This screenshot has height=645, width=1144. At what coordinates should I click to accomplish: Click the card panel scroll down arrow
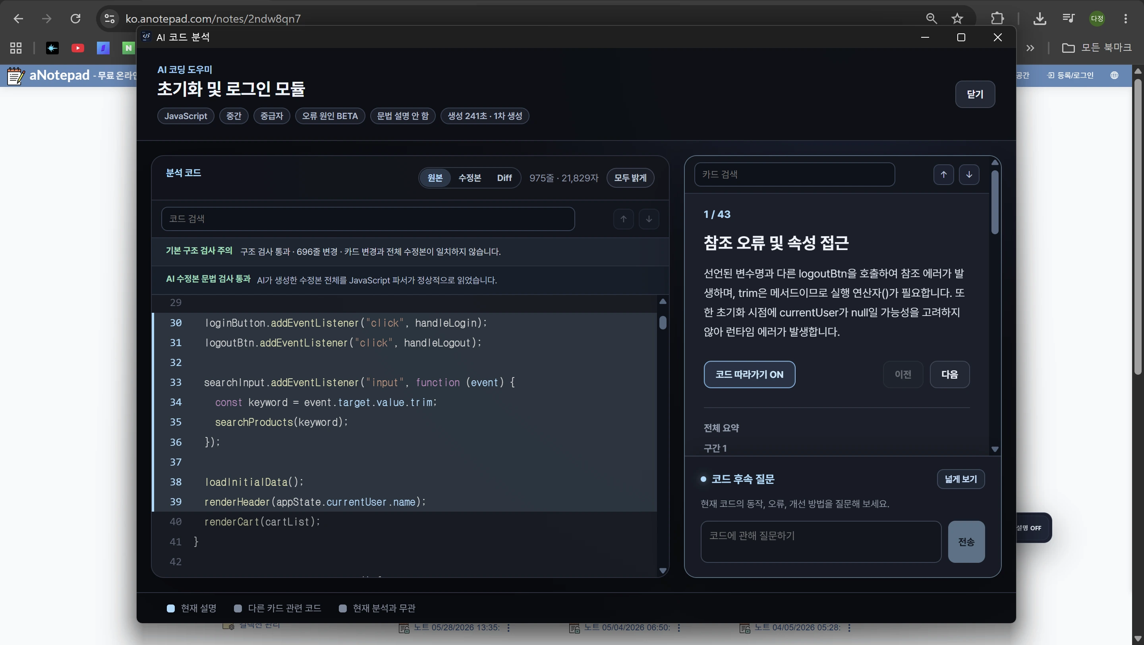(995, 449)
